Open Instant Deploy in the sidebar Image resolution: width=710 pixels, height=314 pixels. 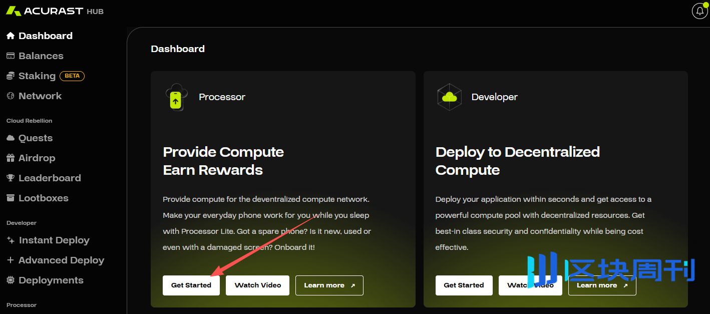(54, 240)
